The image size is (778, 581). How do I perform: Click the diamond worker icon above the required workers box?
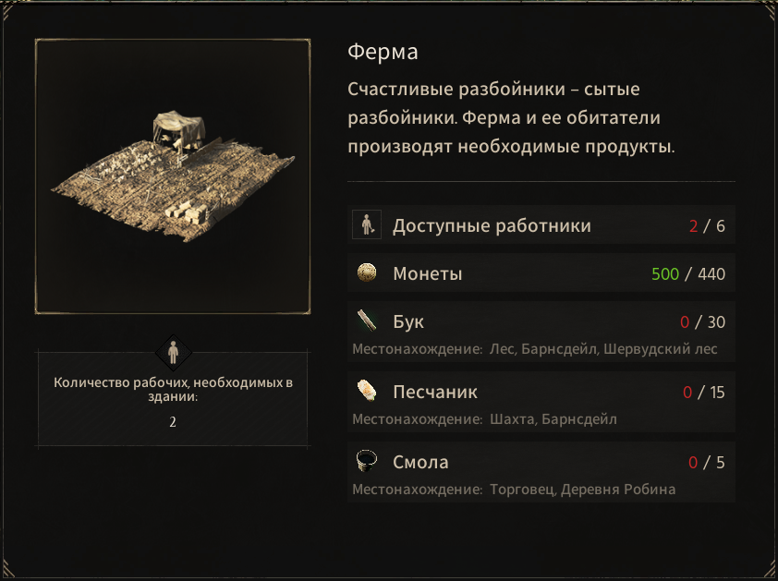(173, 351)
